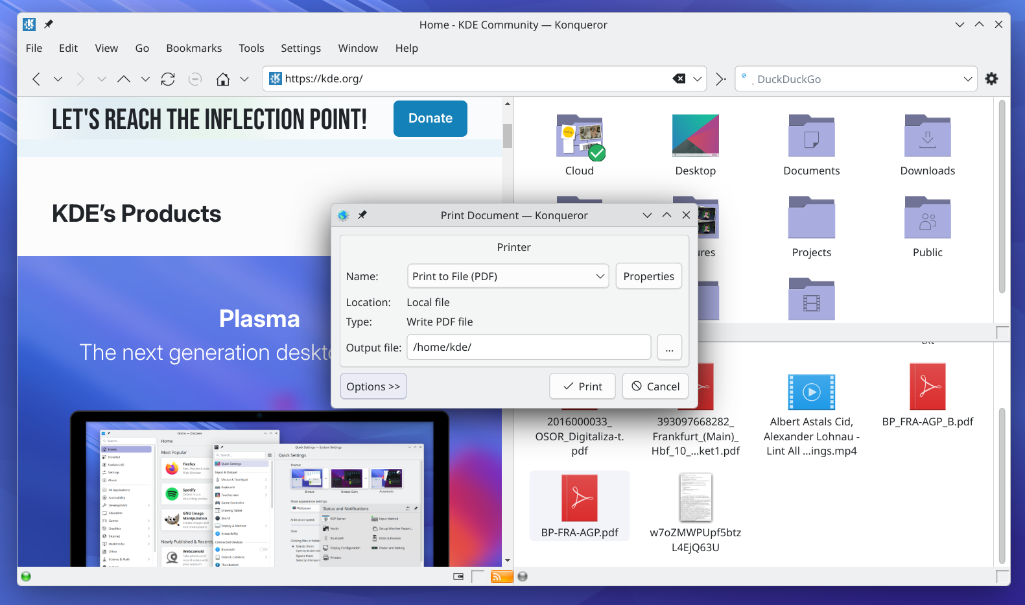Click the Home toolbar icon

click(223, 79)
